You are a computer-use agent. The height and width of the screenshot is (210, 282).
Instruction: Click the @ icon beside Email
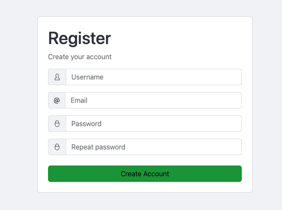point(57,100)
